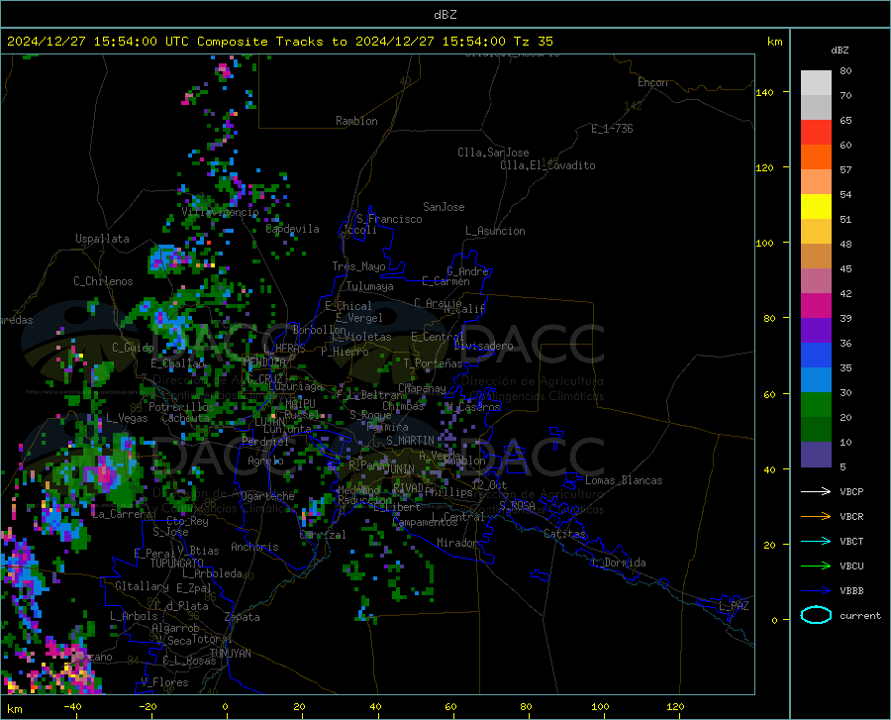Click the 'Capdevila' label on map
This screenshot has height=720, width=891.
[292, 229]
